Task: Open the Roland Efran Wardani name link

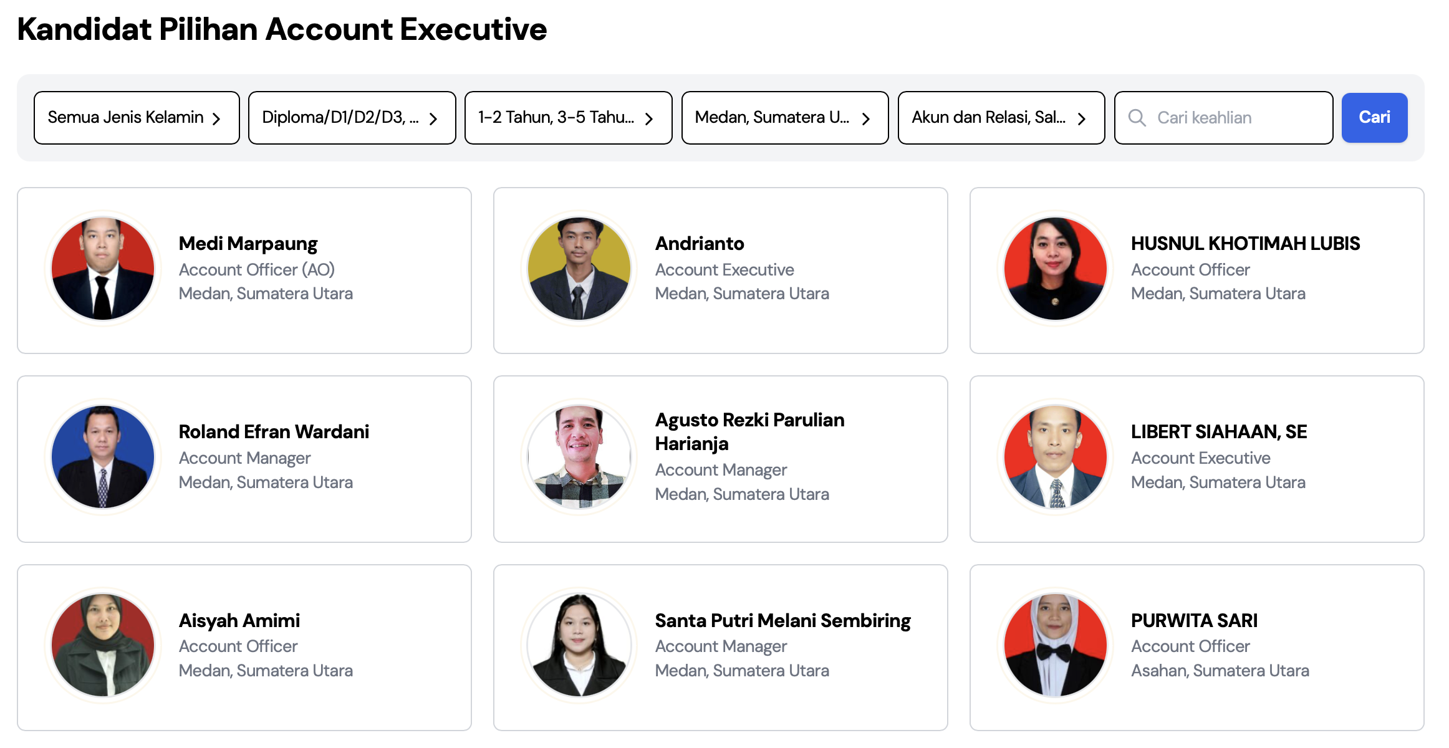Action: 274,431
